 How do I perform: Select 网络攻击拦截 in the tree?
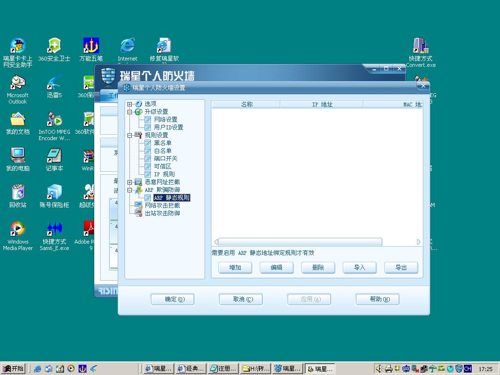162,206
